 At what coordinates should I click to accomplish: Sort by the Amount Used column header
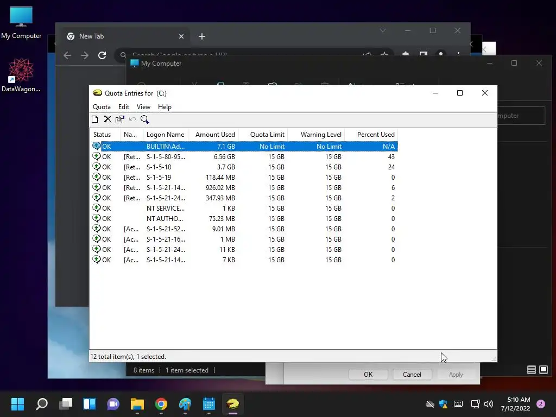click(x=214, y=135)
